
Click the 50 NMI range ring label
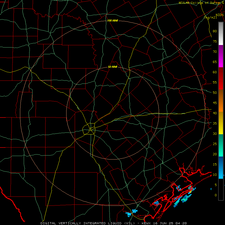pos(112,67)
